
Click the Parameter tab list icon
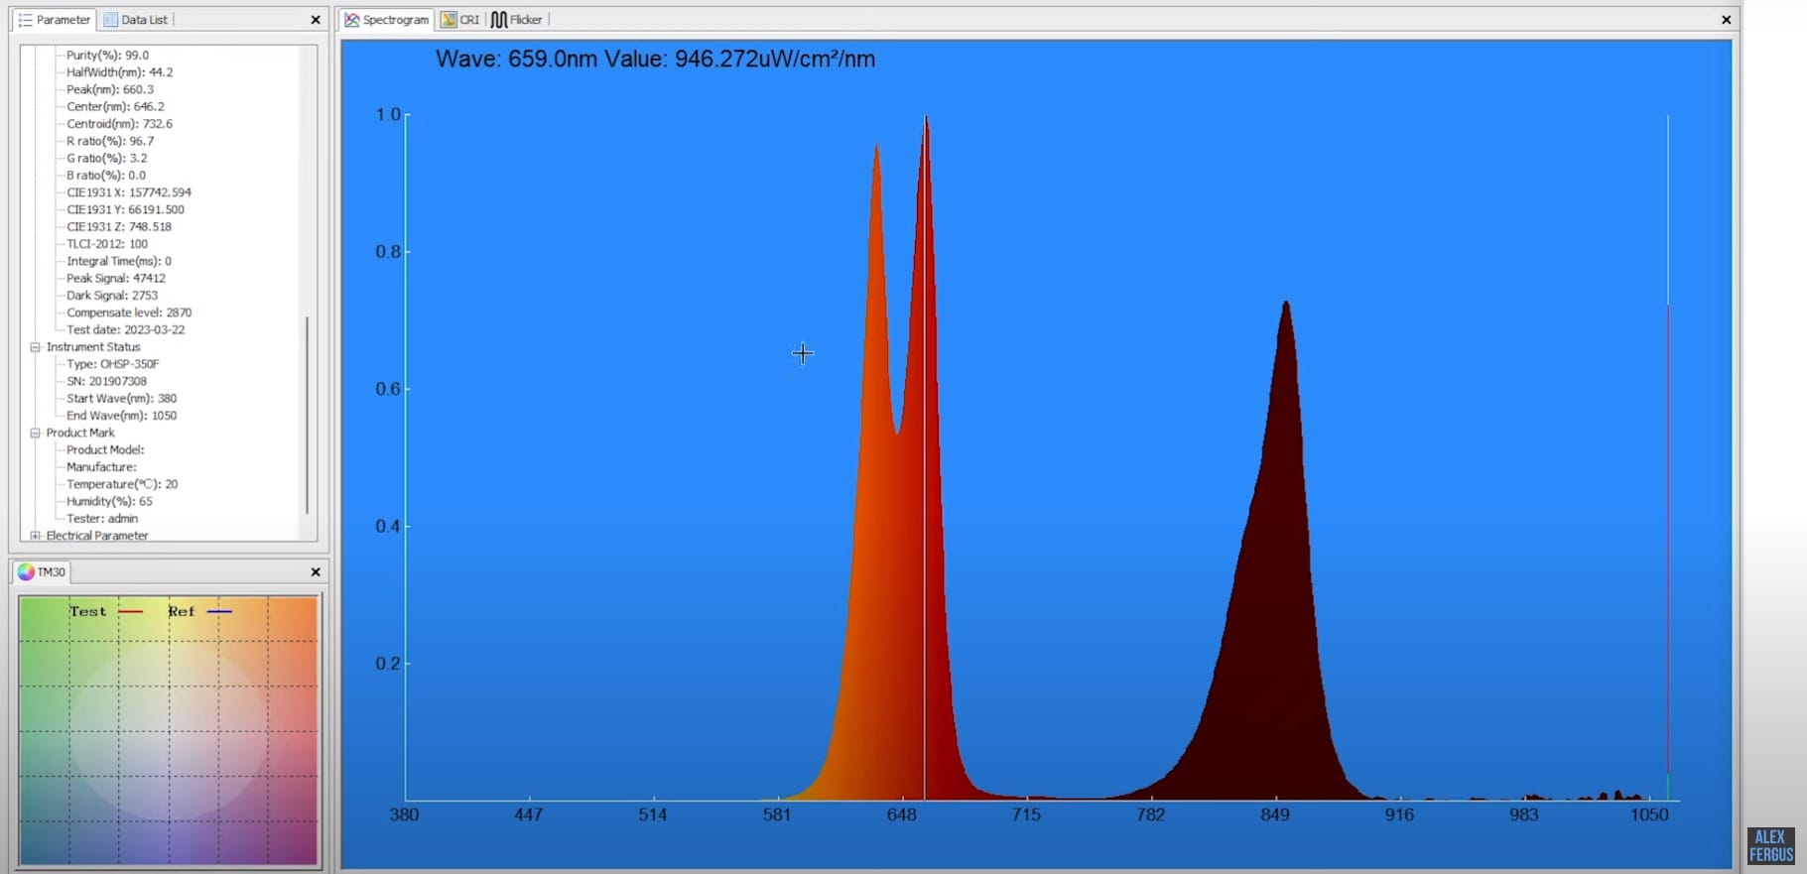point(26,20)
